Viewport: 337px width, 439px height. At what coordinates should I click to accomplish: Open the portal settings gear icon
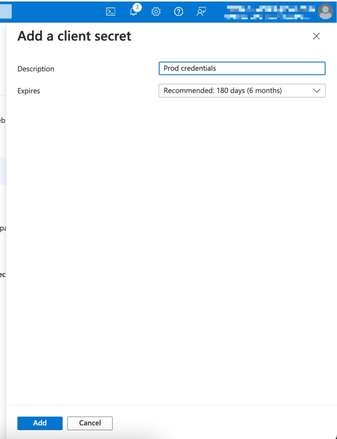(155, 12)
